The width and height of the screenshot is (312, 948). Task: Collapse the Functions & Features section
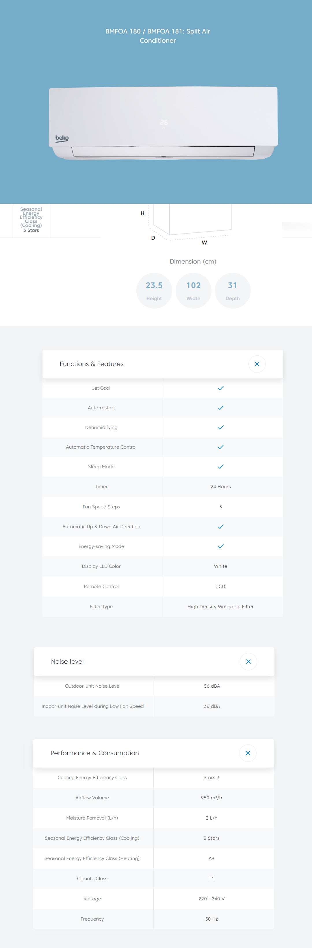(257, 364)
